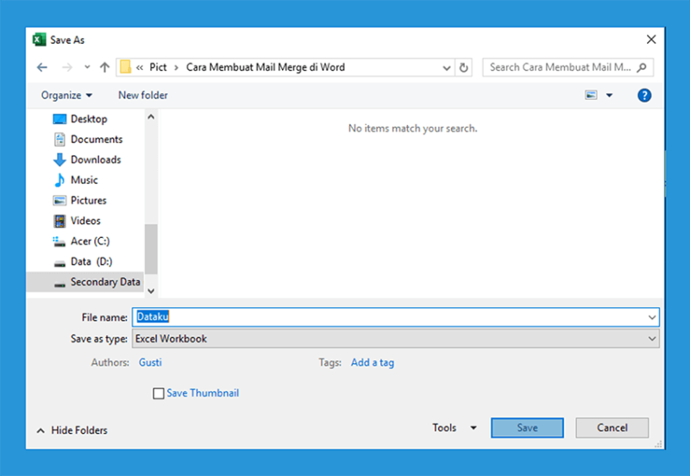Open the Videos folder
The width and height of the screenshot is (690, 476).
pyautogui.click(x=85, y=221)
